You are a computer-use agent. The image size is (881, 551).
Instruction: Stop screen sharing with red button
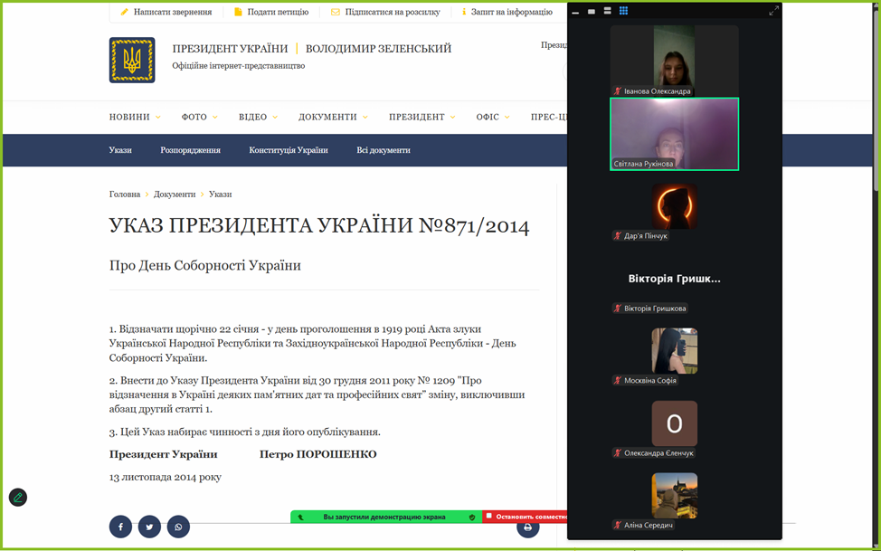[525, 517]
